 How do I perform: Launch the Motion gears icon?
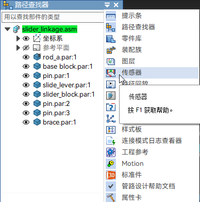(111, 164)
